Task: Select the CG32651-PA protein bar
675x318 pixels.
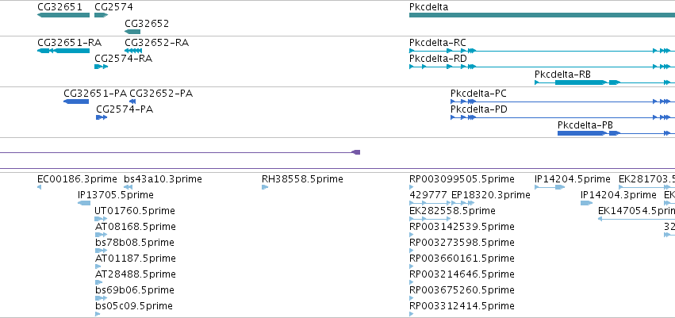Action: (x=76, y=102)
